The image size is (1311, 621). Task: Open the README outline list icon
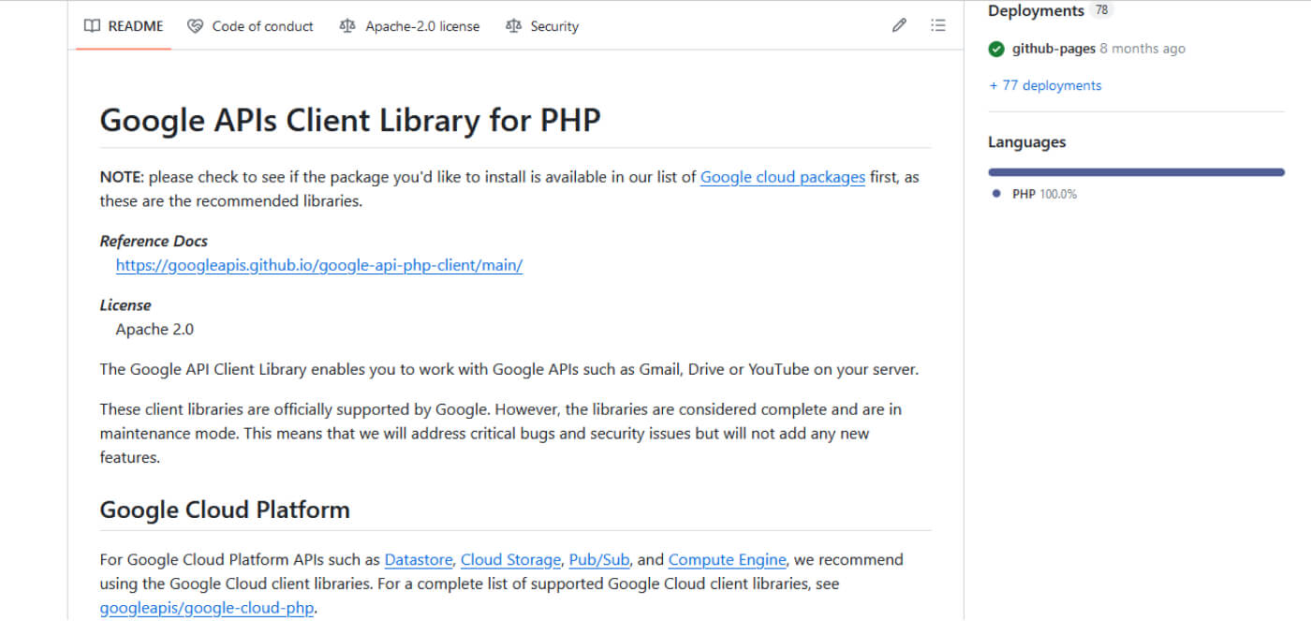point(938,26)
